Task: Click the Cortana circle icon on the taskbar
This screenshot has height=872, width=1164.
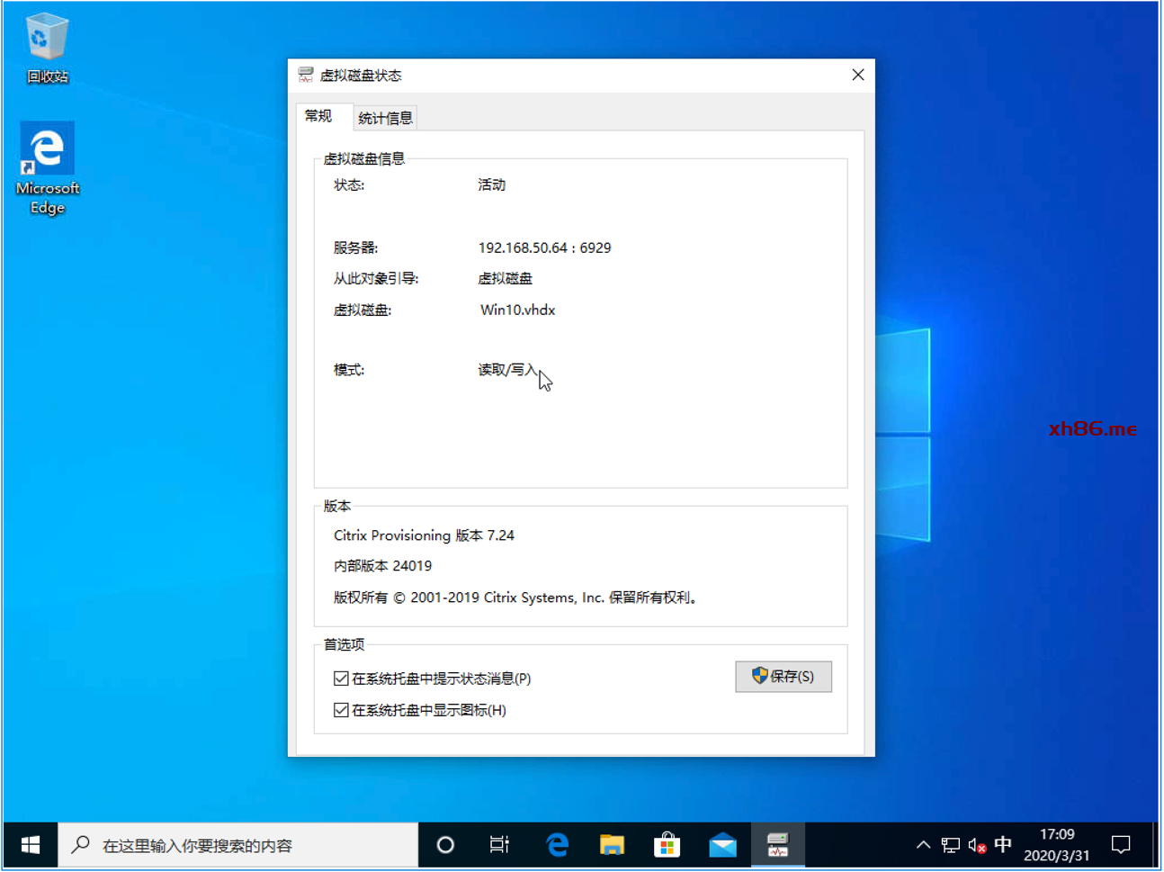Action: pos(445,845)
